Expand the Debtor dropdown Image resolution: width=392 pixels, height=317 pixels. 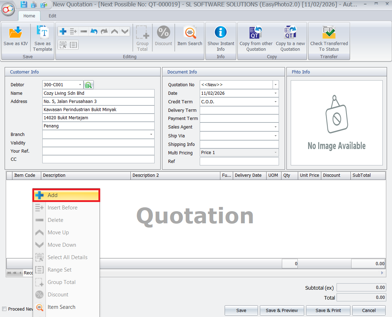80,85
